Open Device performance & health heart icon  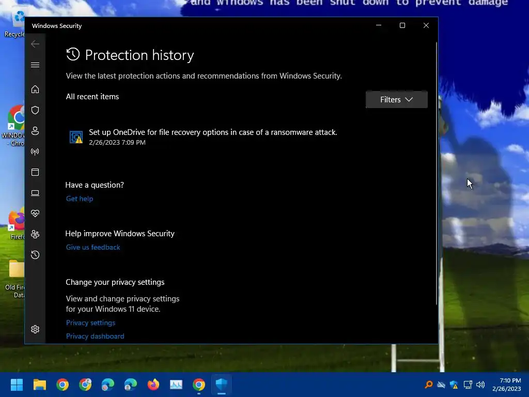(x=35, y=213)
